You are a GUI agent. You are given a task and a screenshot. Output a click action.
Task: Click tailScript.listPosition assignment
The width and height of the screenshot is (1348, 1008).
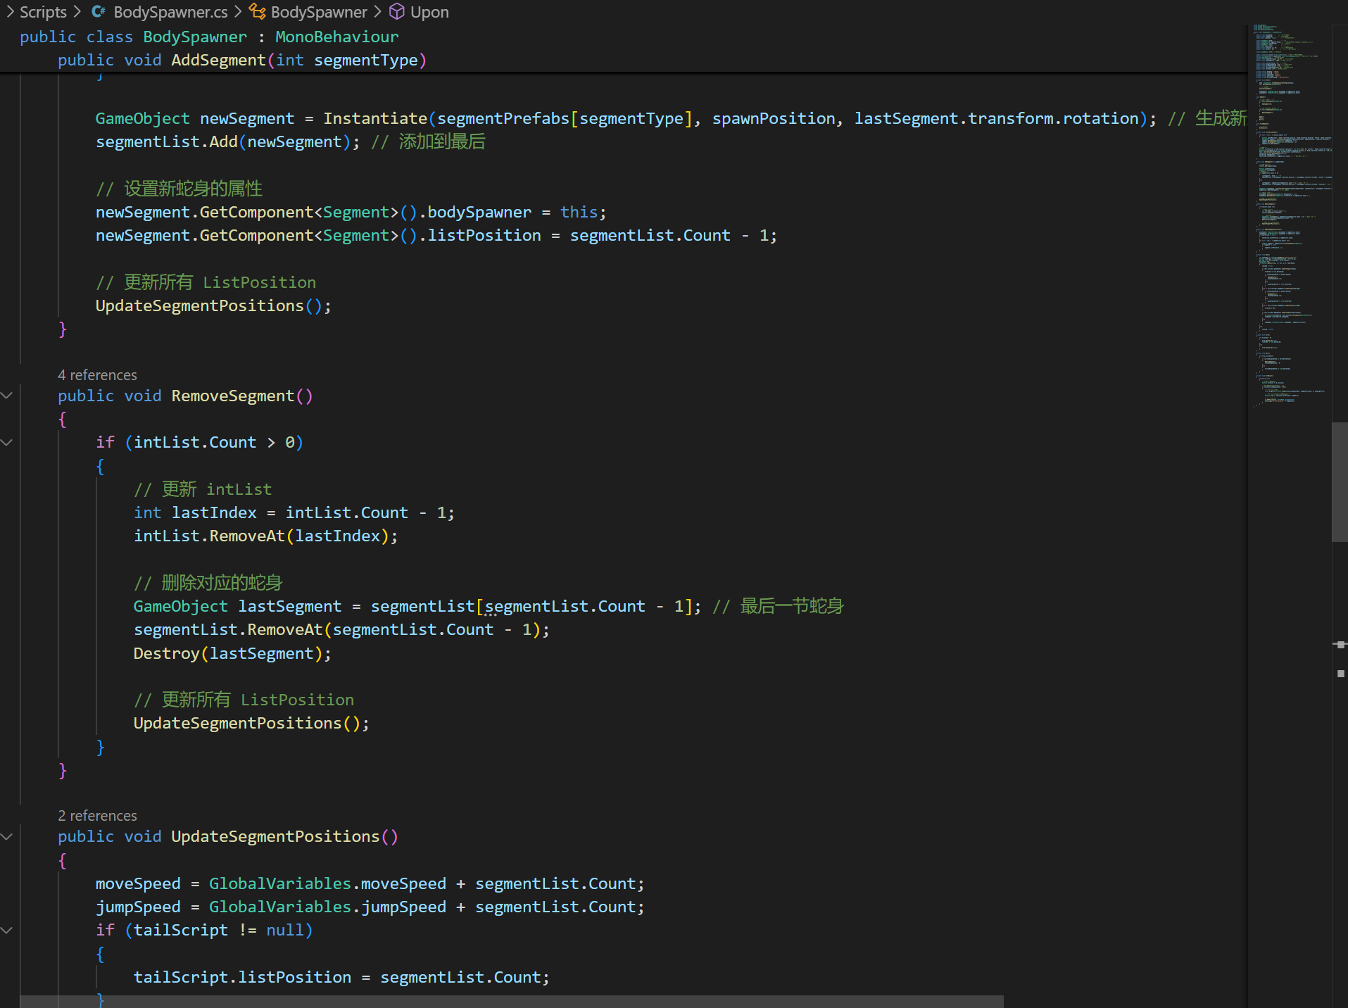pos(341,977)
